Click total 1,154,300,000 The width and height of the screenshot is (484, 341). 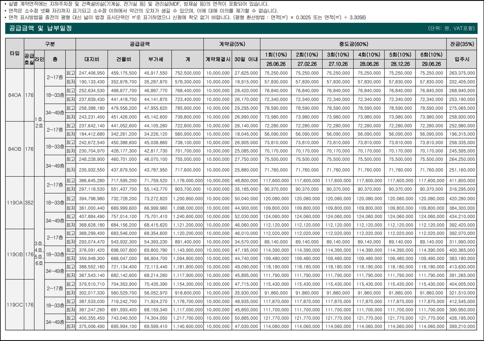(188, 284)
